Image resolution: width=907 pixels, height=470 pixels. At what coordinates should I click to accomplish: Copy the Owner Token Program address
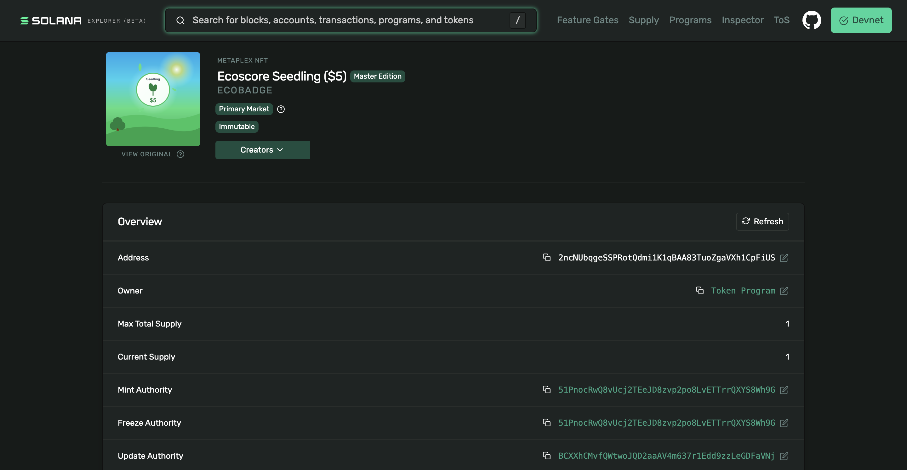point(699,291)
